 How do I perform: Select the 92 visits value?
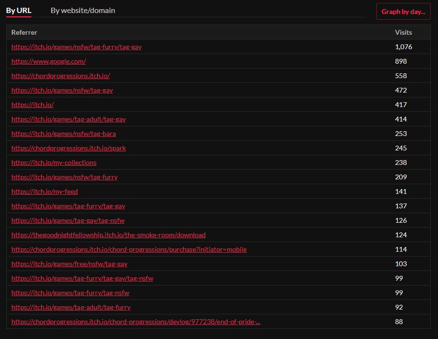(399, 308)
